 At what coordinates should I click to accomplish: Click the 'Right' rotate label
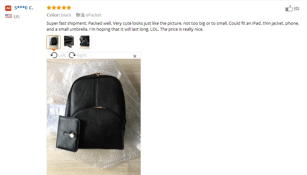82,55
